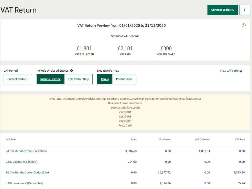
Task: Click the VAT Paid column header
Action: (x=240, y=139)
